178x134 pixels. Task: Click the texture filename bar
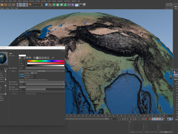coord(41,71)
